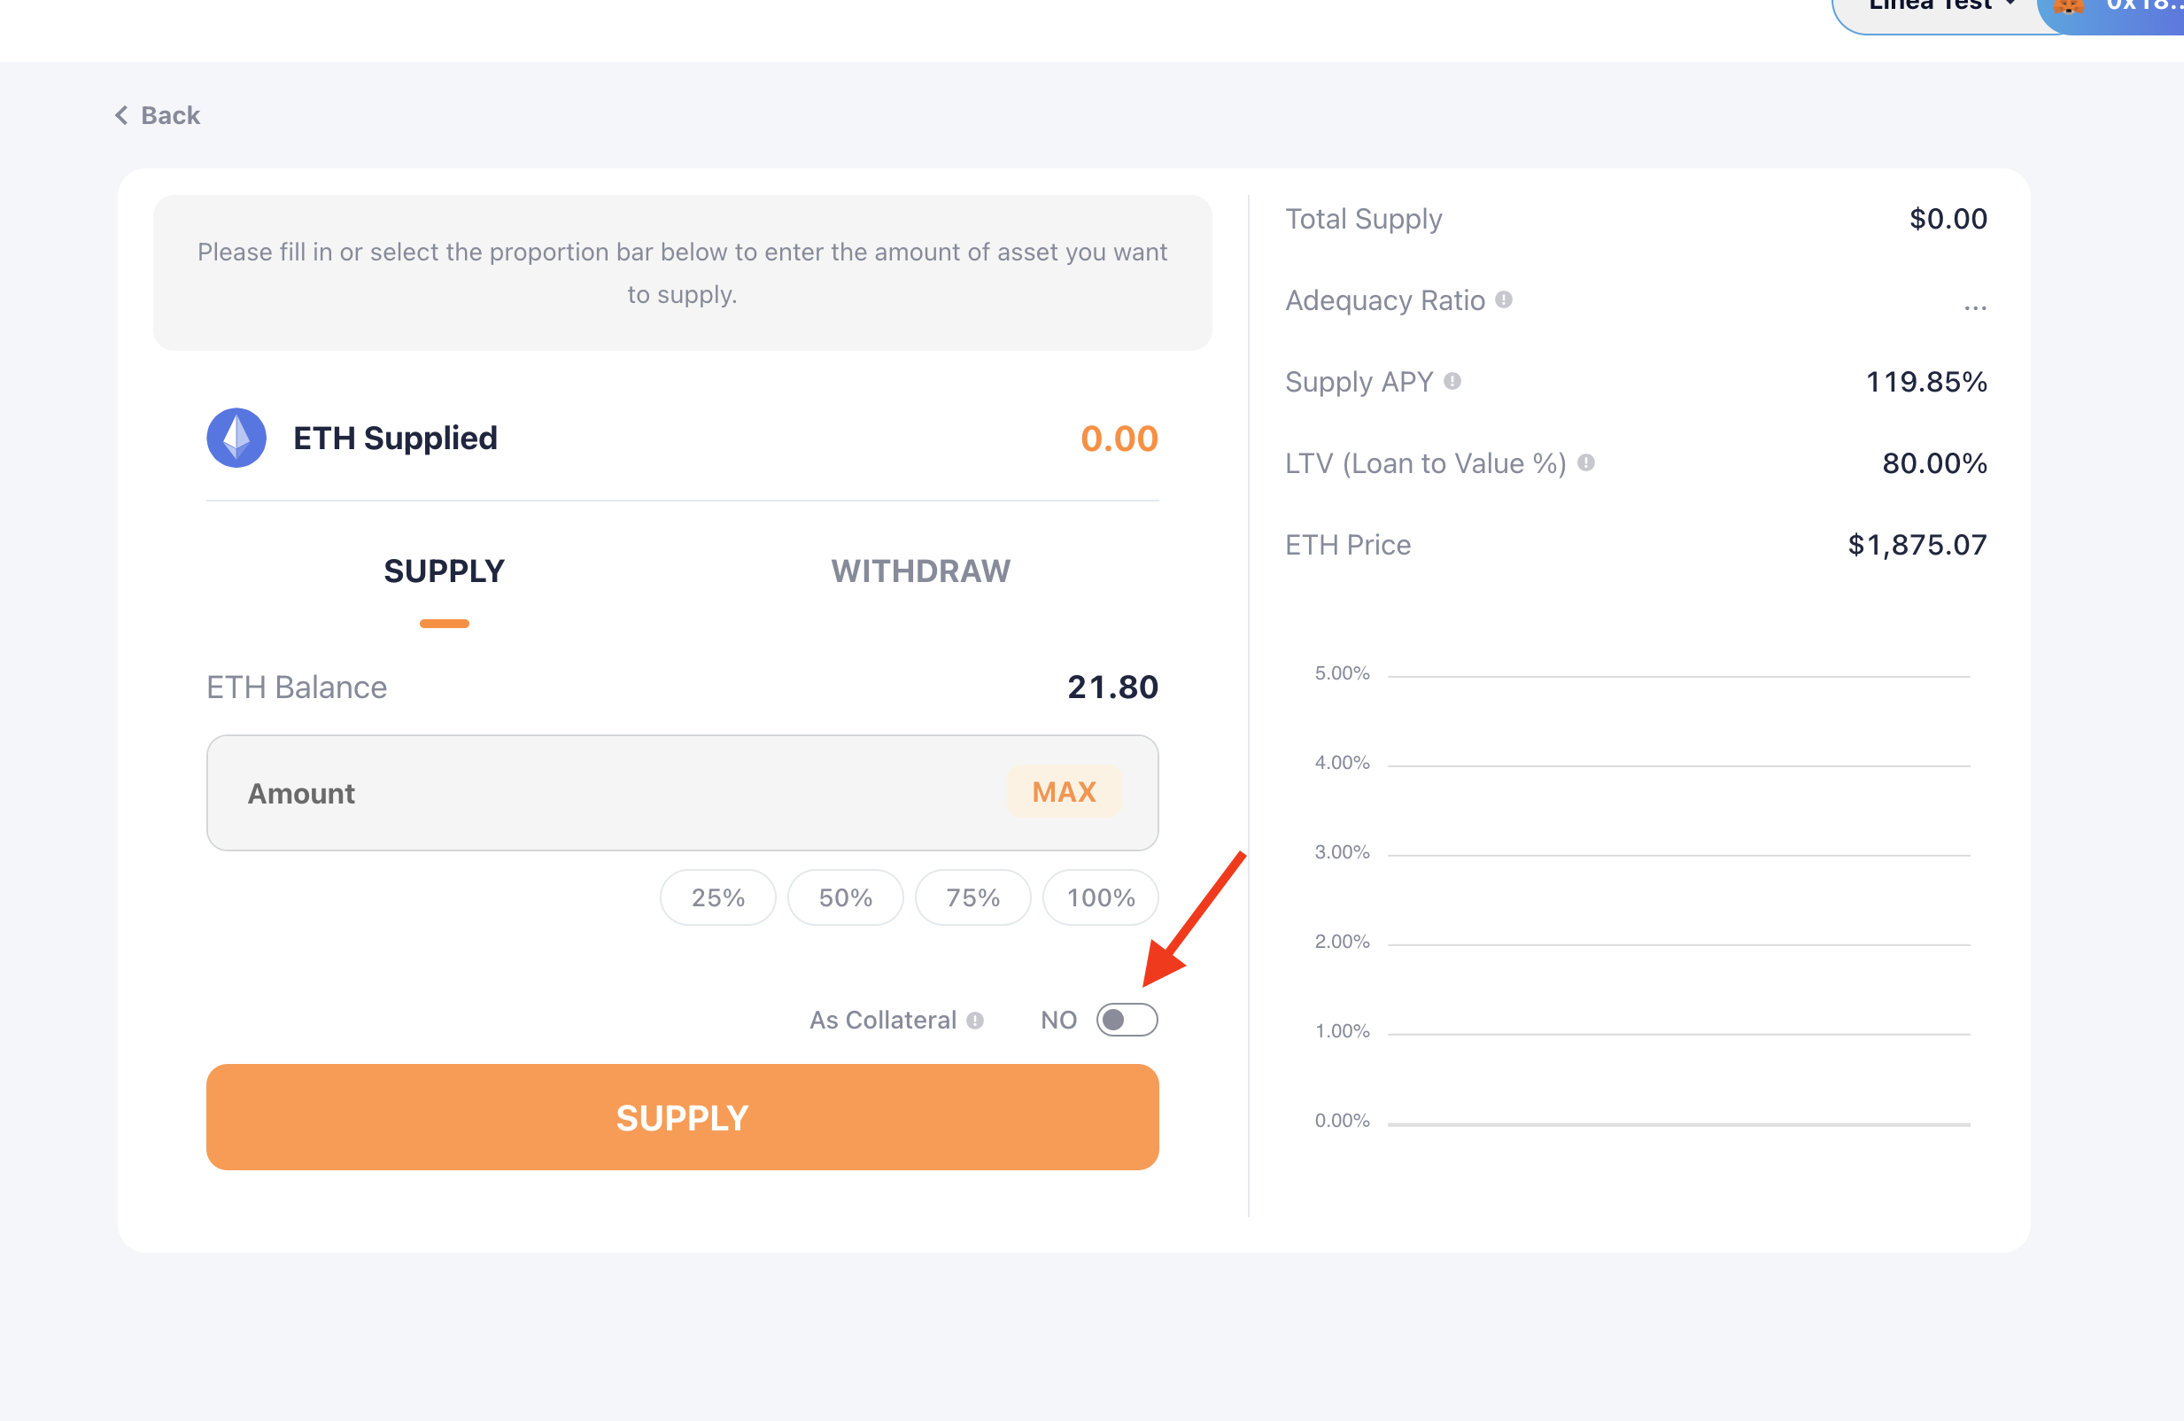2184x1421 pixels.
Task: Select the 75% proportion option
Action: pos(972,897)
